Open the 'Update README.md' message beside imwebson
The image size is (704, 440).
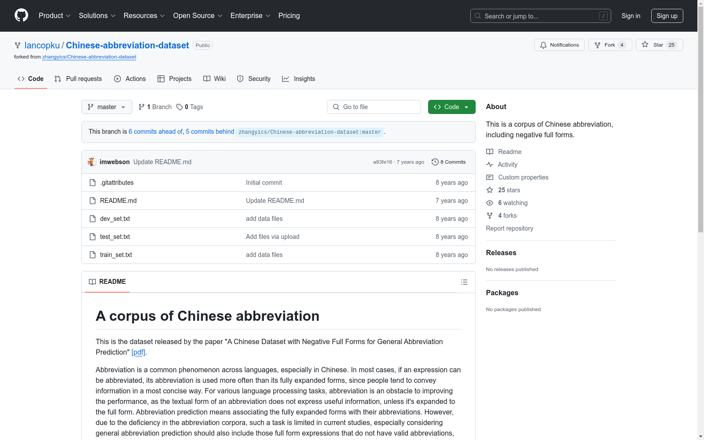162,162
